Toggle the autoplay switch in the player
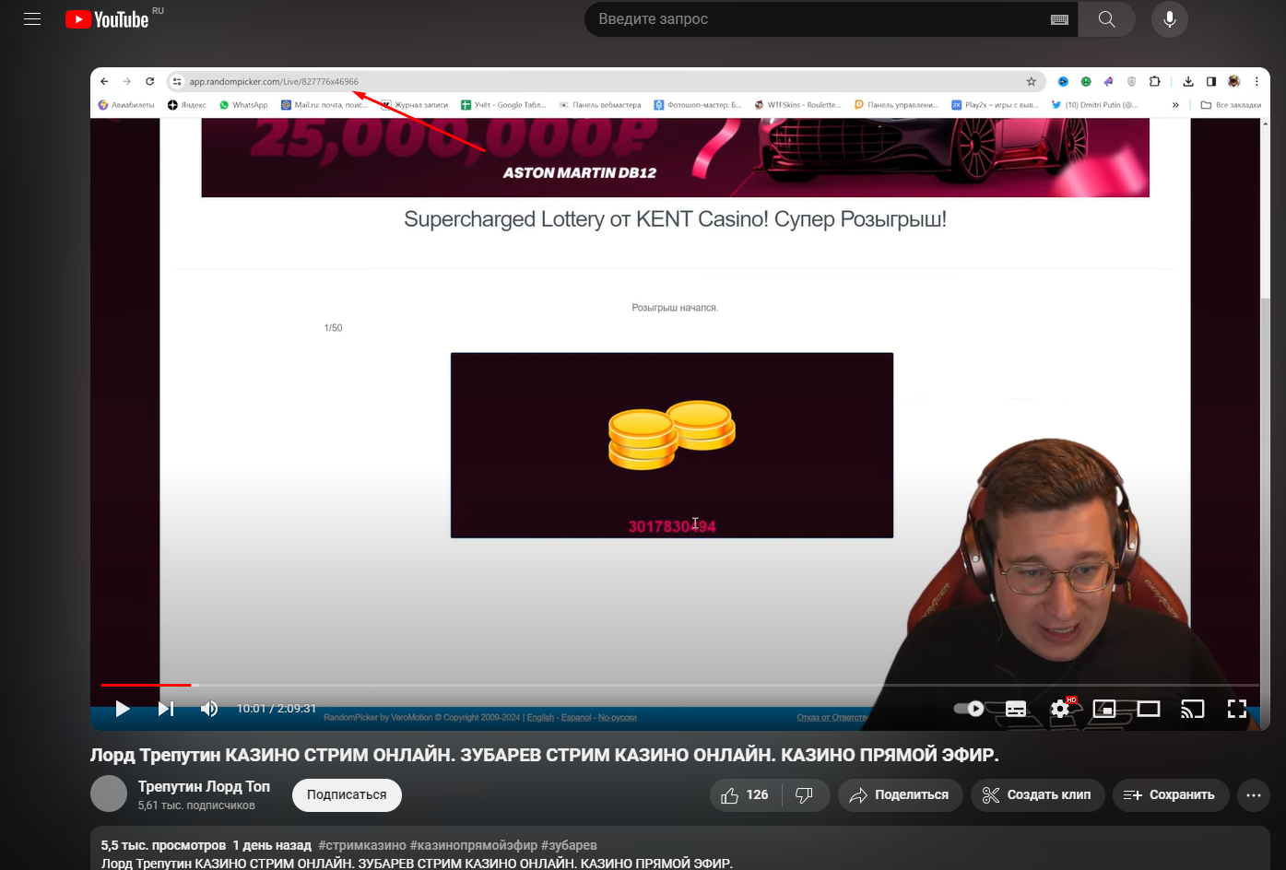Image resolution: width=1286 pixels, height=870 pixels. point(969,709)
